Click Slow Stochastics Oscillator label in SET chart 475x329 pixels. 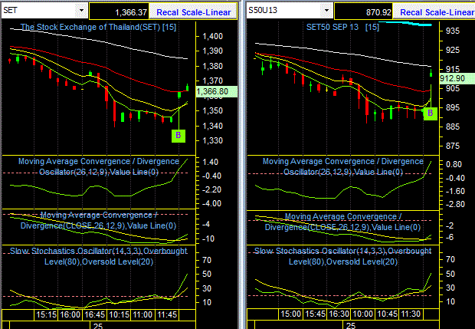coord(99,256)
